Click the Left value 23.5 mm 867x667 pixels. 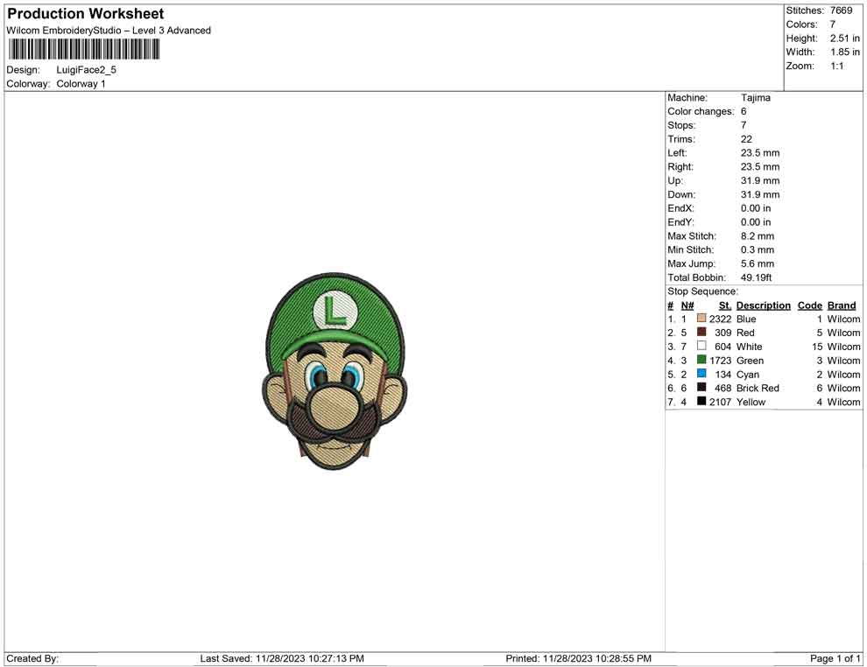(x=760, y=153)
